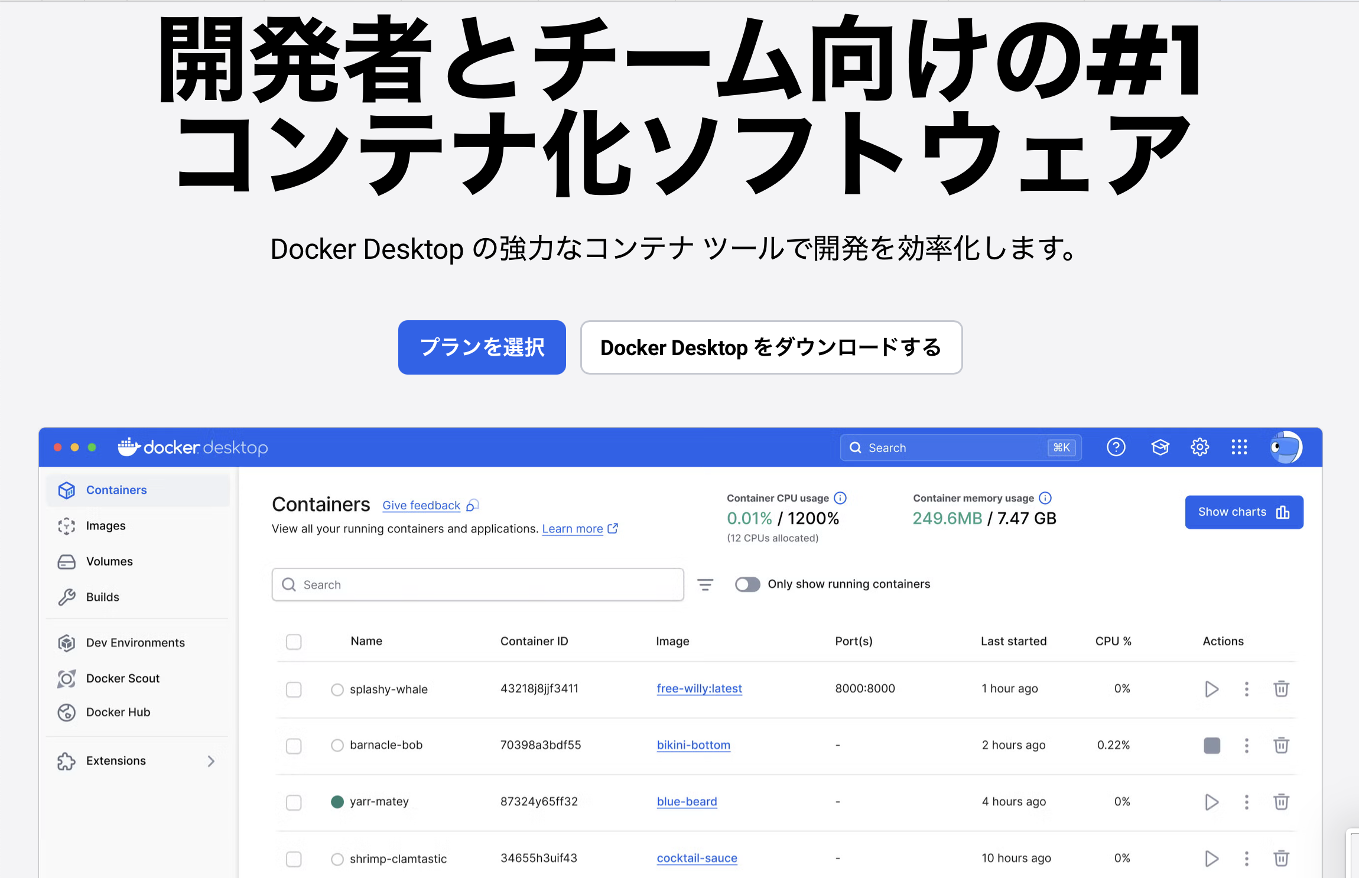Click the feedback icon beside Give feedback

[472, 505]
